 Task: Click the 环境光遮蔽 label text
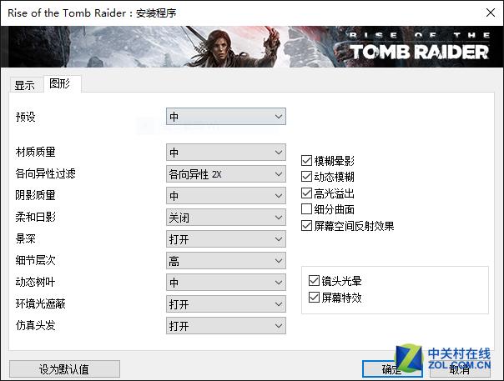click(41, 303)
